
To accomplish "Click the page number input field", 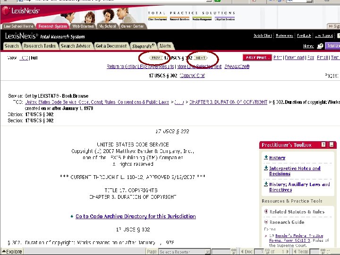I will click(x=221, y=252).
